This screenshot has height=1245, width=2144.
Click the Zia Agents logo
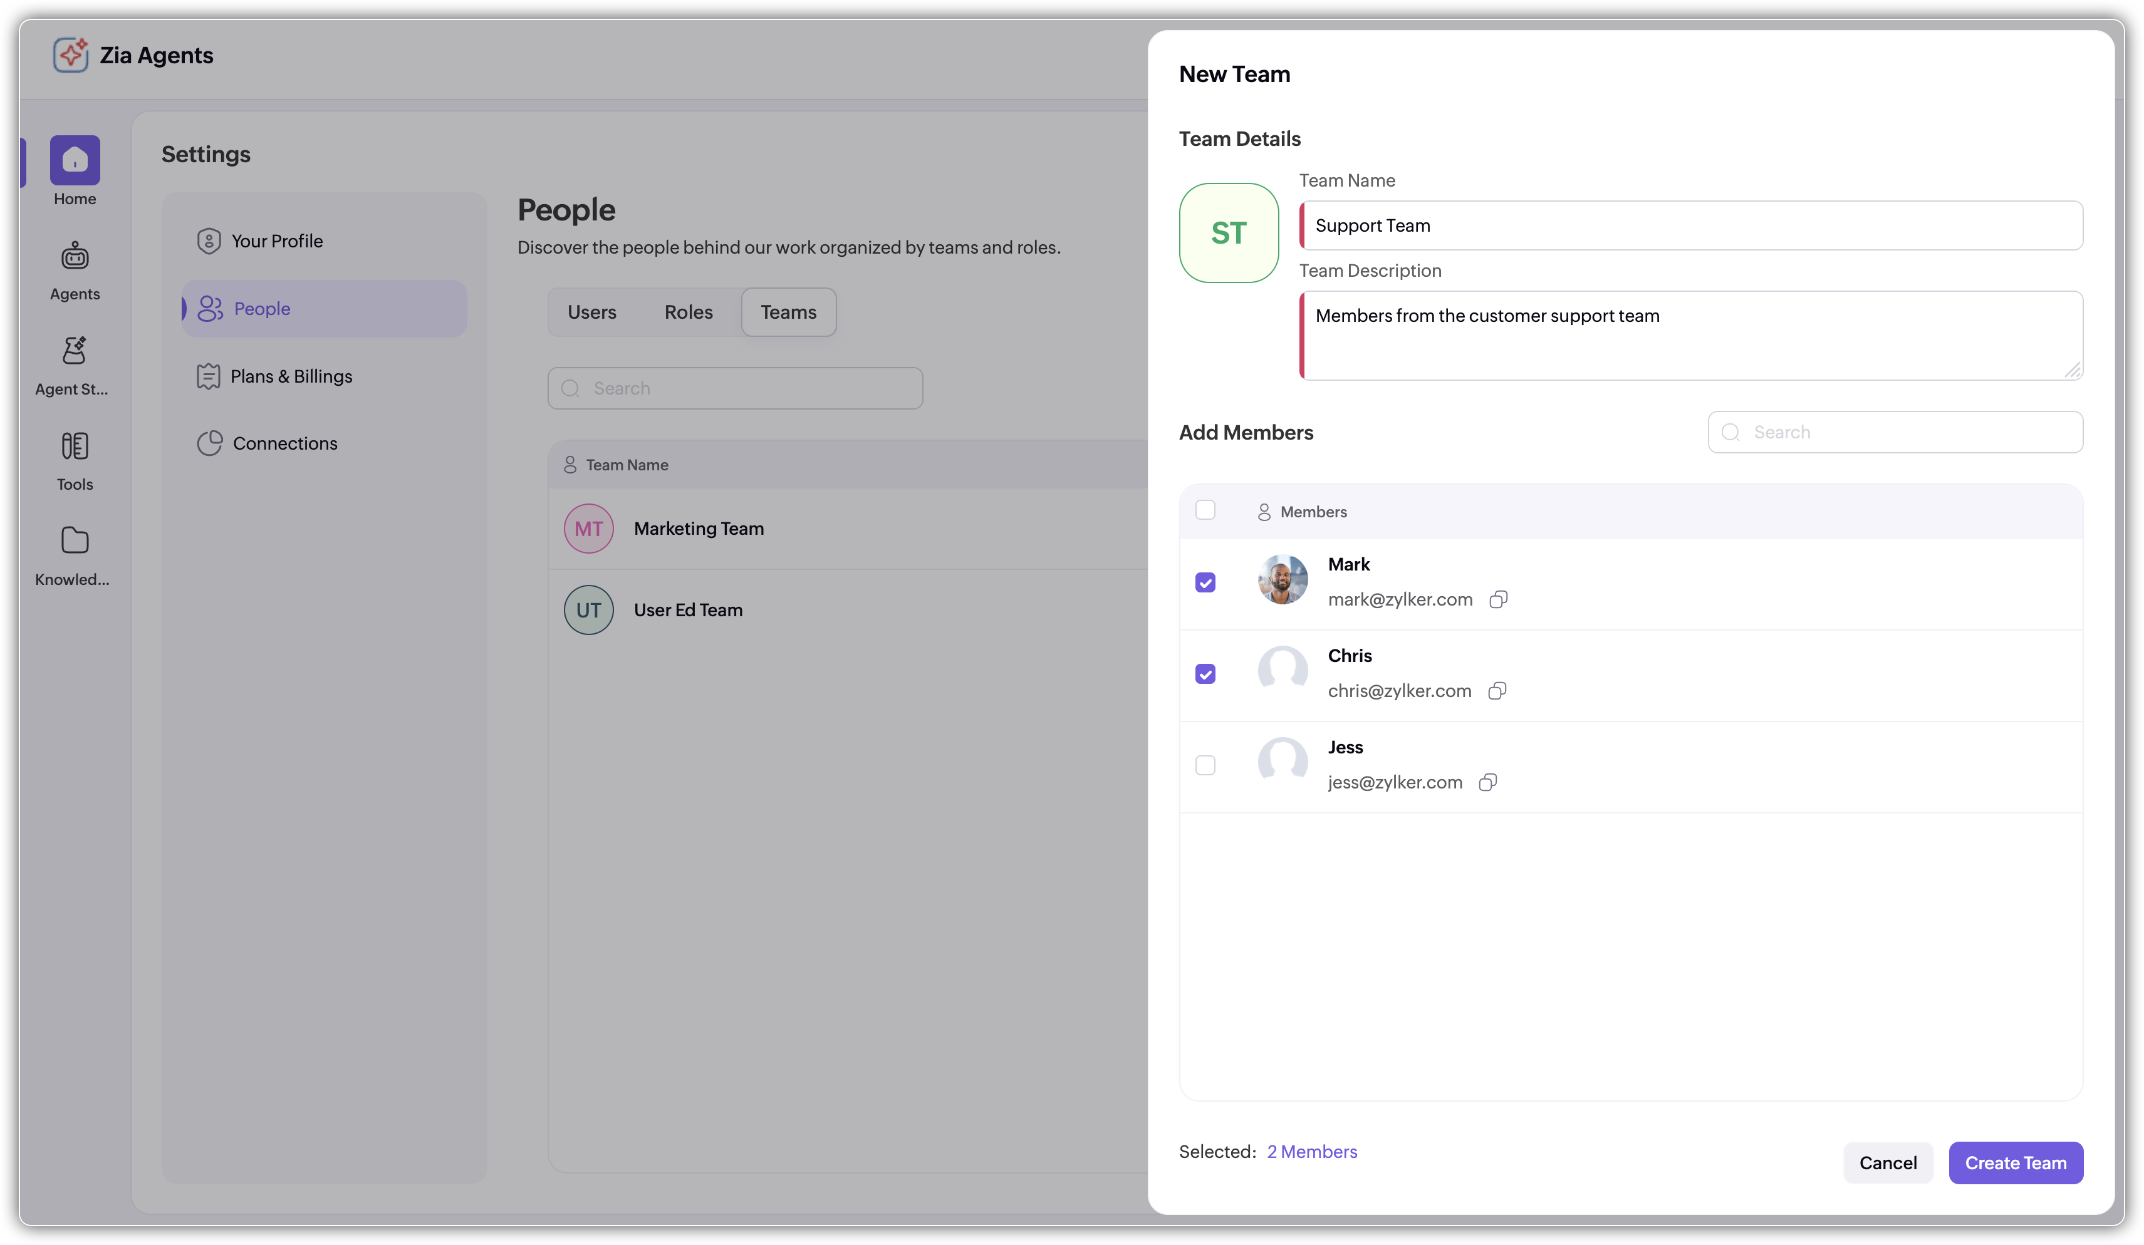click(x=71, y=55)
